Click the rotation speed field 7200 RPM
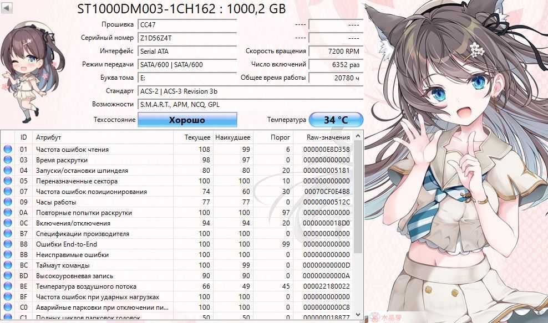Image resolution: width=548 pixels, height=323 pixels. 336,52
